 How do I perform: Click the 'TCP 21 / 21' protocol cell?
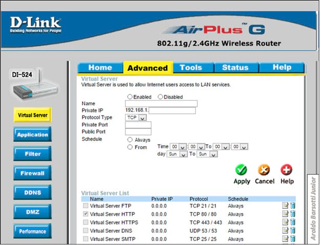pos(203,206)
